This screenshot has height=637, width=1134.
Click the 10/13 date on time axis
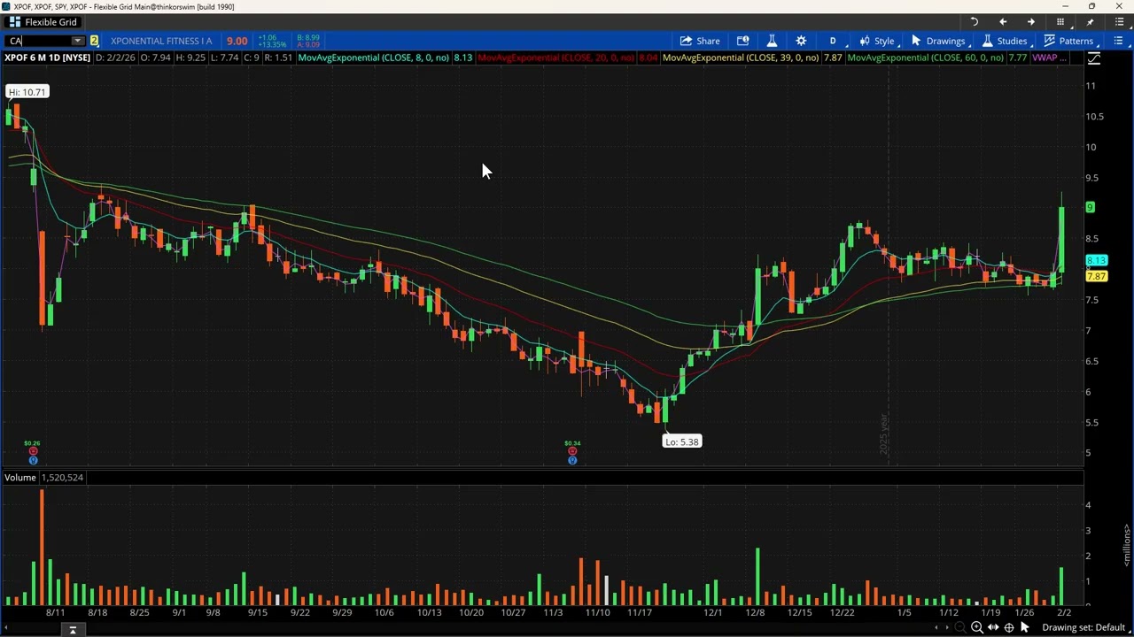click(x=429, y=612)
